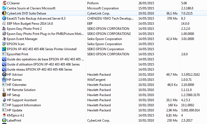Click the EaseUS Todo Backup icon
This screenshot has height=124, width=207.
click(x=4, y=19)
